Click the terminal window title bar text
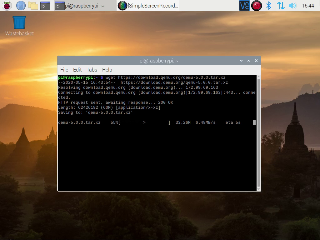Image resolution: width=320 pixels, height=240 pixels. tap(159, 61)
